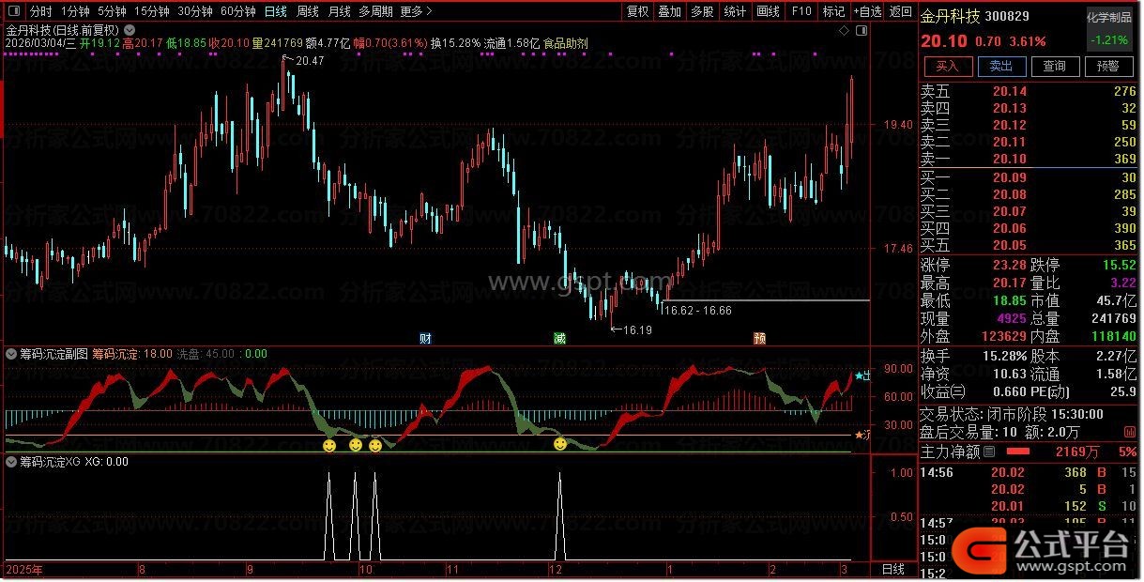1144x582 pixels.
Task: Toggle 复权 price adjustment
Action: pyautogui.click(x=638, y=11)
